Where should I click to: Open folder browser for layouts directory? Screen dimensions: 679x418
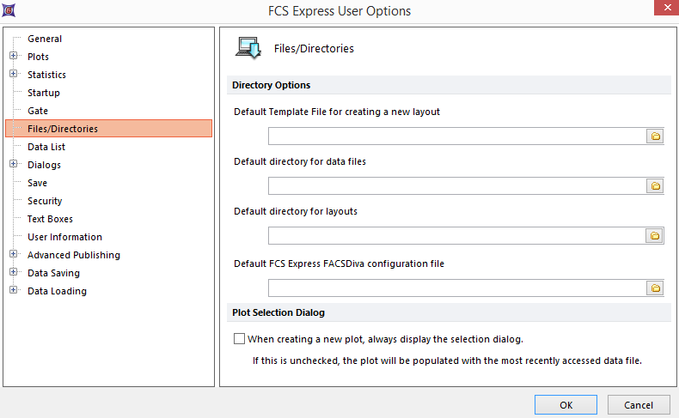coord(654,236)
